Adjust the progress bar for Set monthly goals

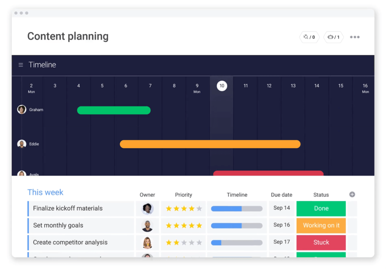point(237,225)
